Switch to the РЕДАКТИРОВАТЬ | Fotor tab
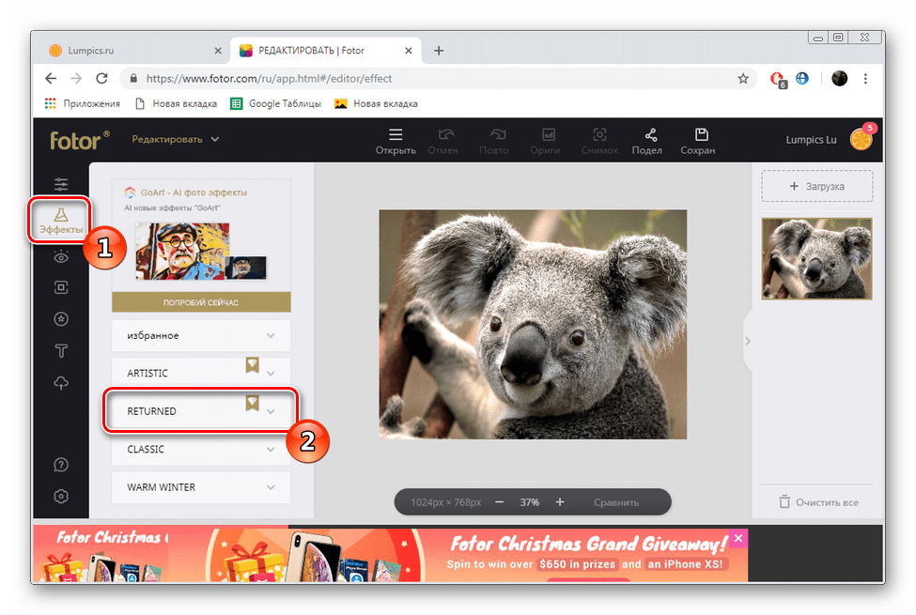 [x=325, y=51]
